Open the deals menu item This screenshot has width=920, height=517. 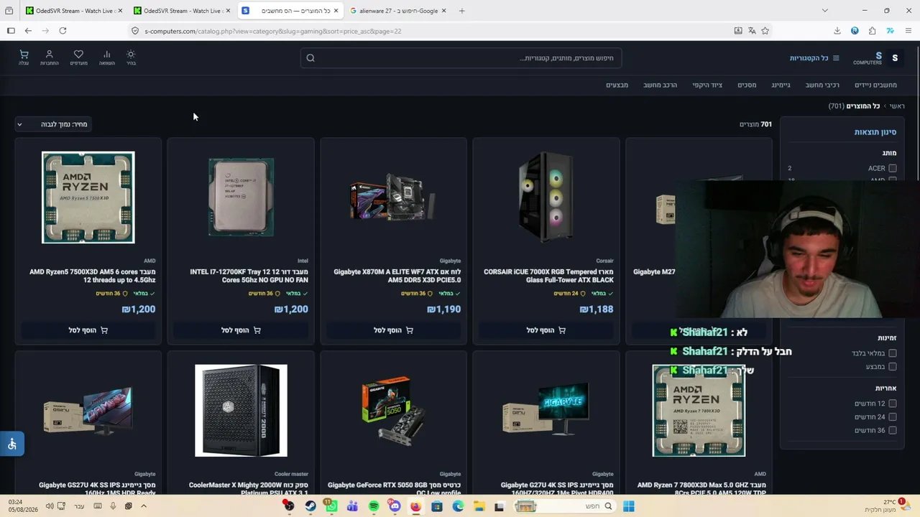tap(617, 85)
